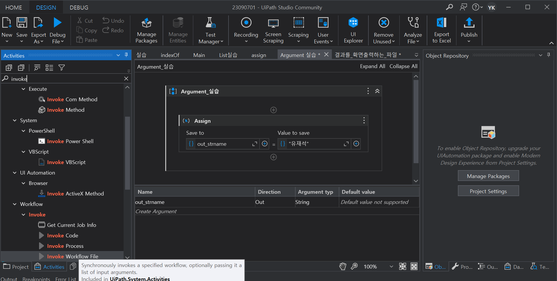Open Activities panel options dropdown
Viewport: 557px width, 281px height.
pos(118,55)
